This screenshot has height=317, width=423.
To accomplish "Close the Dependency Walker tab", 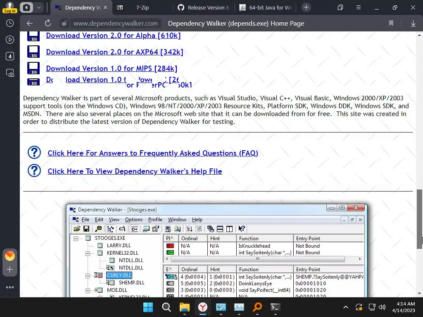I will tap(105, 7).
